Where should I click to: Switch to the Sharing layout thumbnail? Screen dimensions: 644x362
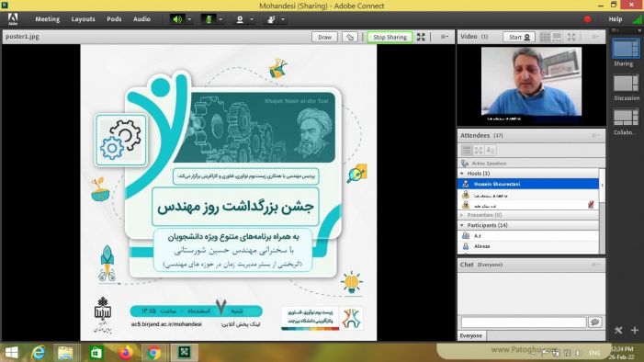(x=627, y=49)
